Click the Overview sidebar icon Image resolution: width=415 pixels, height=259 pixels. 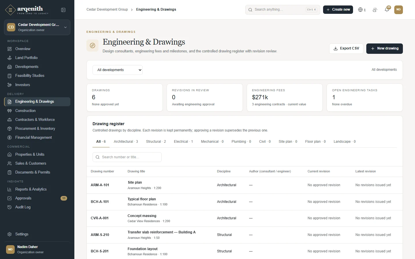pos(10,49)
